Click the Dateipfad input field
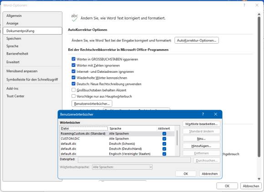The height and width of the screenshot is (192, 264). pyautogui.click(x=134, y=160)
